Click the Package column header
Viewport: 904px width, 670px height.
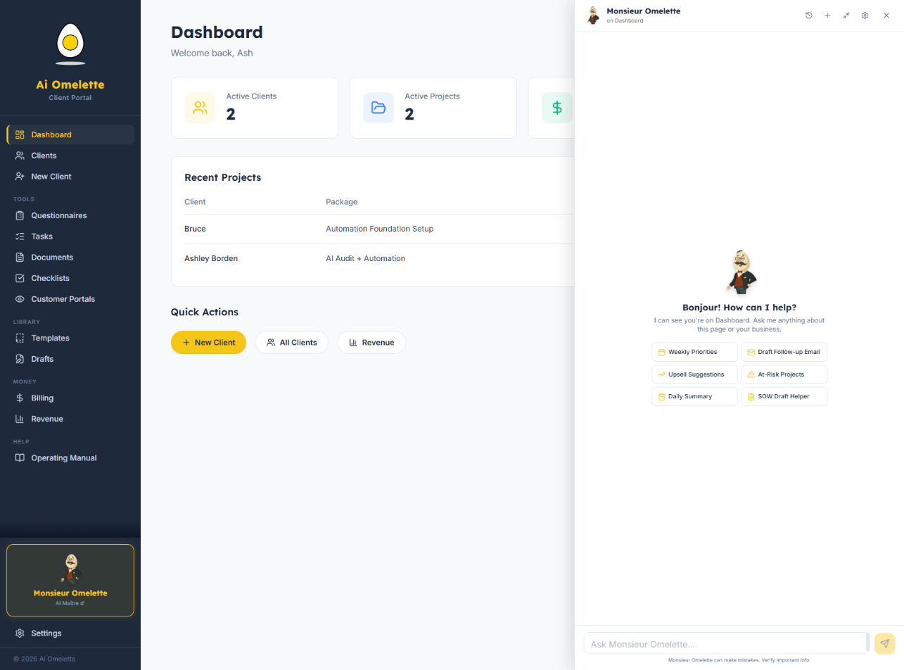(x=342, y=202)
